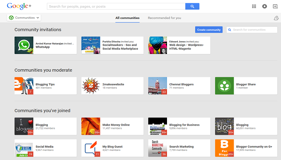Viewport: 281px width, 160px height.
Task: Click the share new post icon
Action: point(275,6)
